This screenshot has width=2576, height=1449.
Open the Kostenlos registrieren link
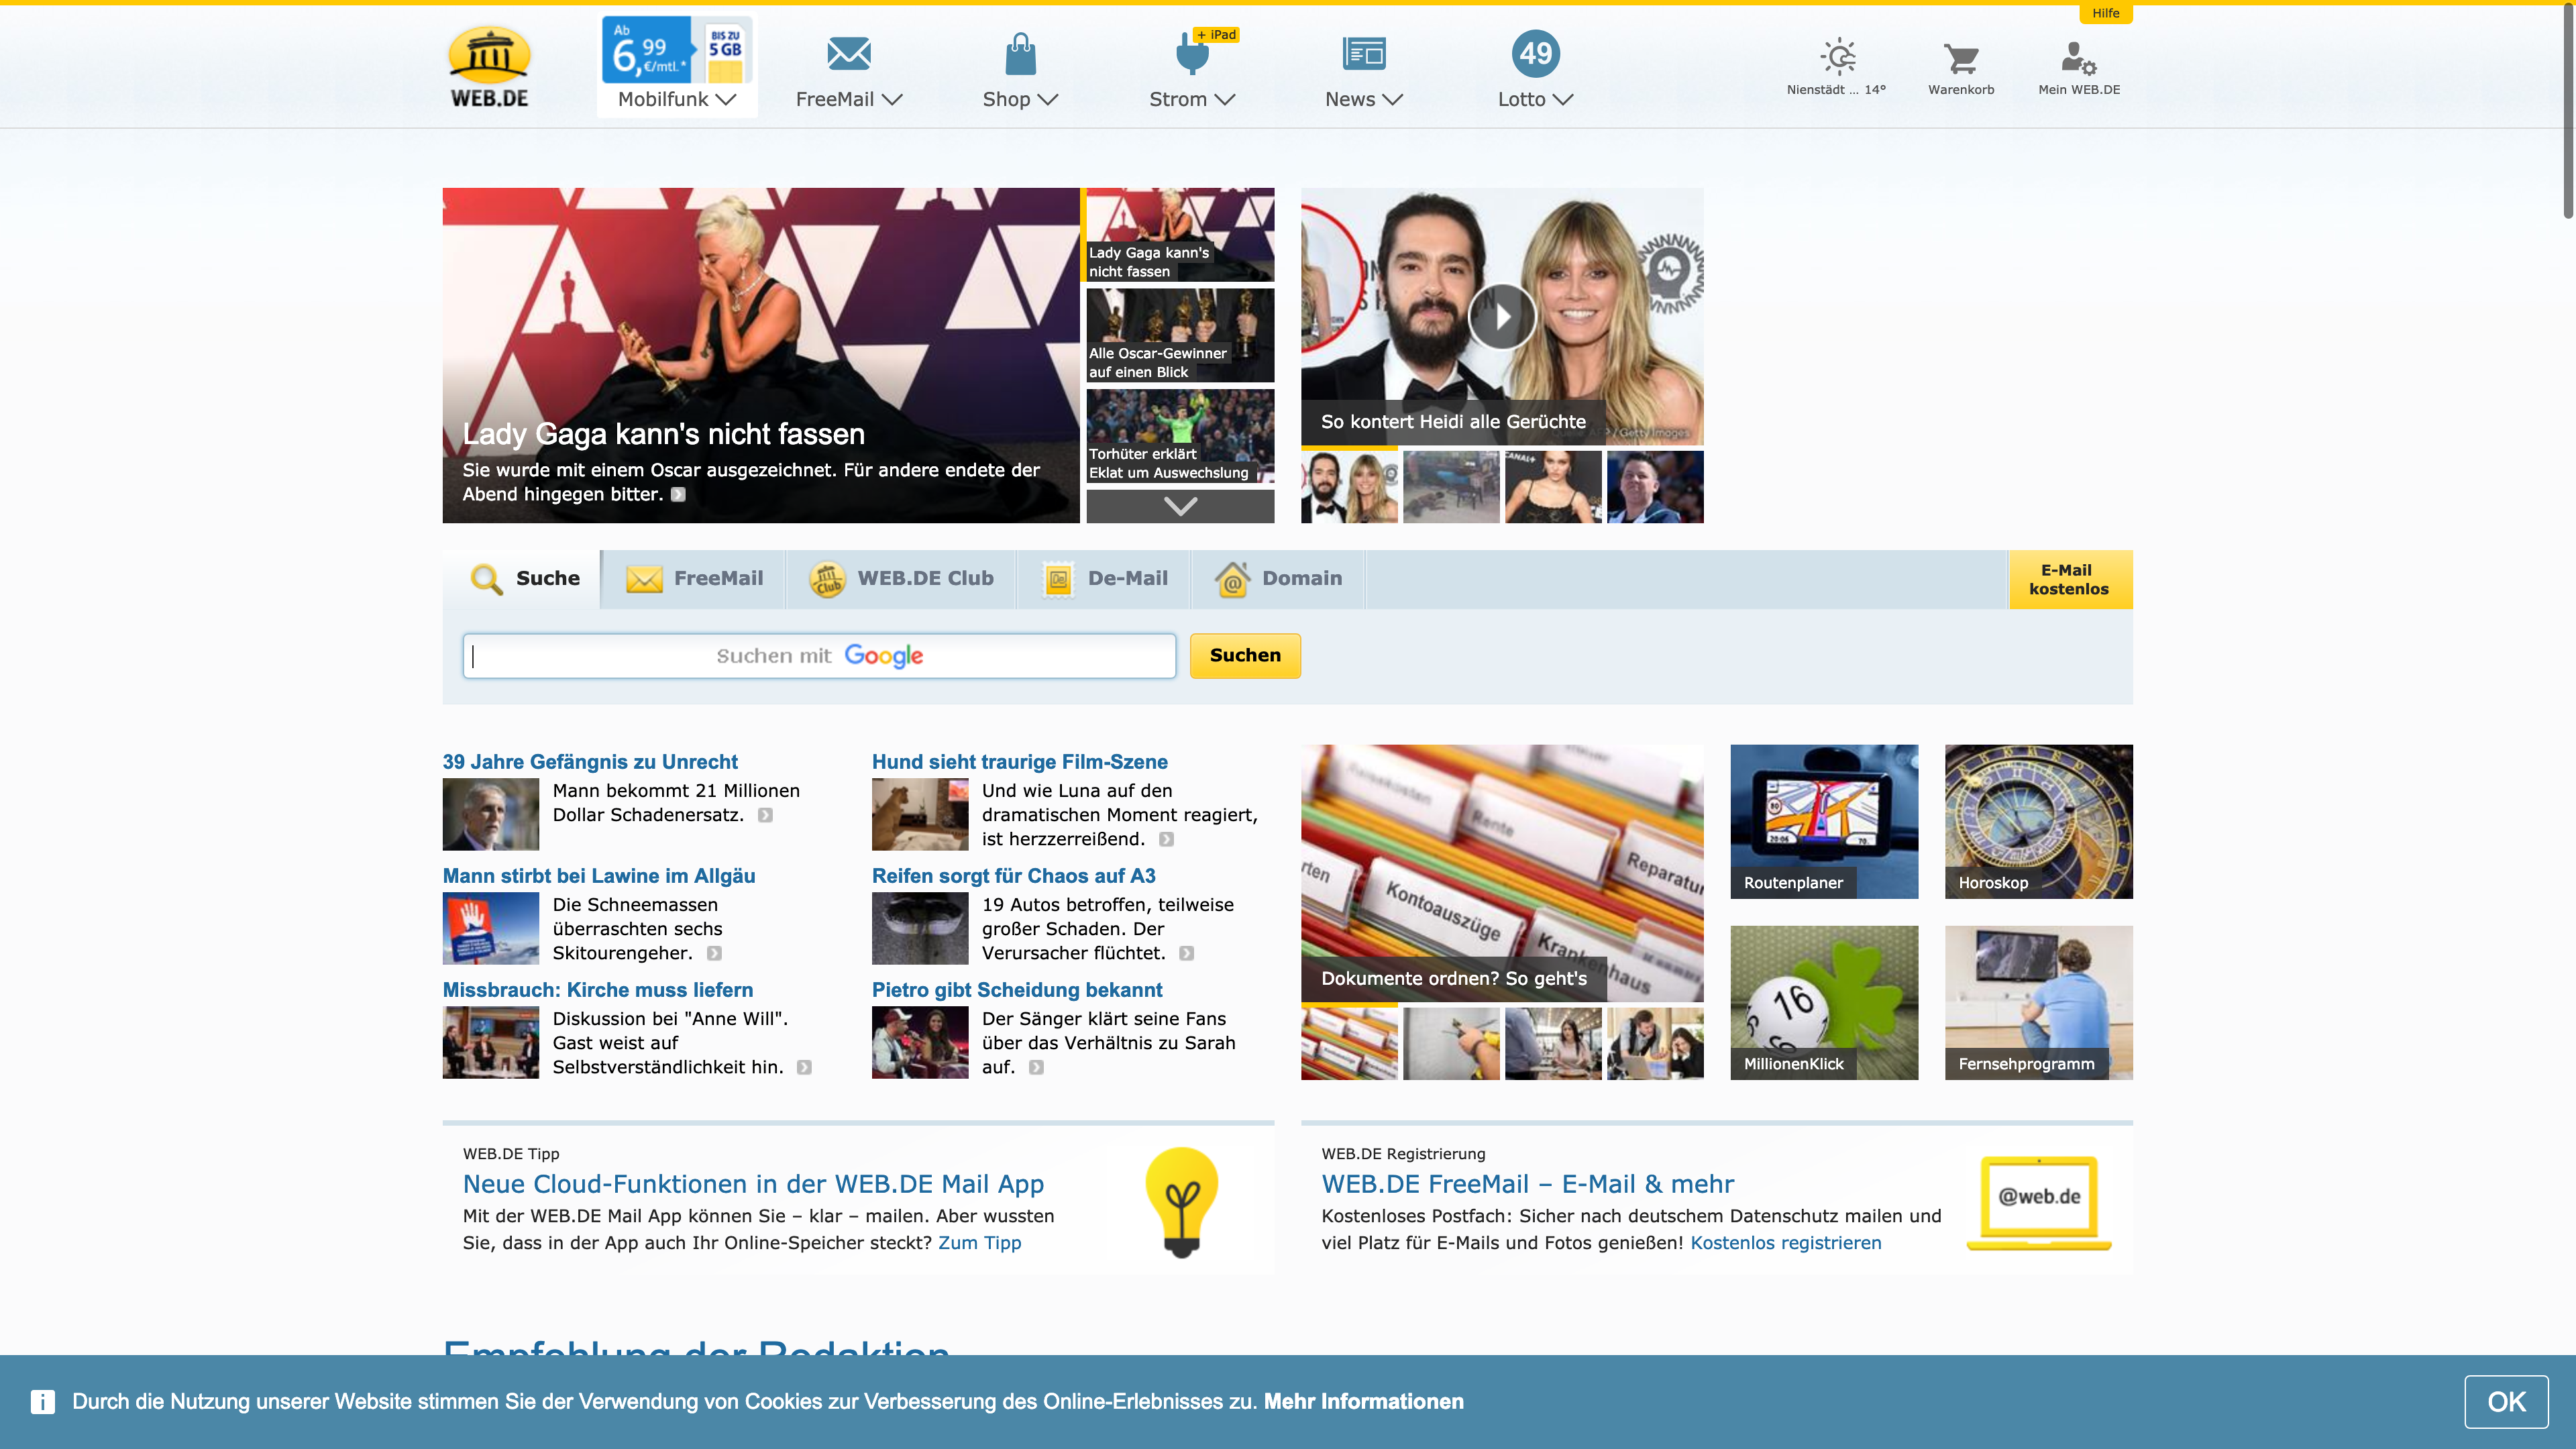(x=1785, y=1243)
